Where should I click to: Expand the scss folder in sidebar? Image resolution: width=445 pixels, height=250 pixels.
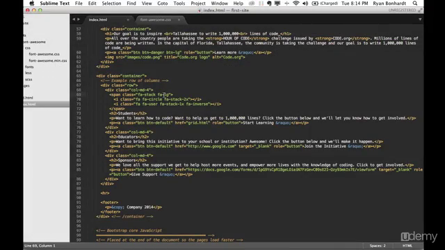pos(29,79)
